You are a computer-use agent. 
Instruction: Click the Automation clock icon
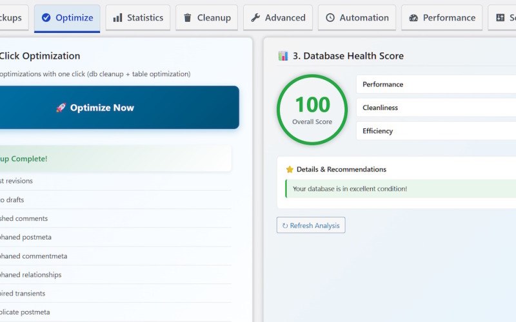330,18
